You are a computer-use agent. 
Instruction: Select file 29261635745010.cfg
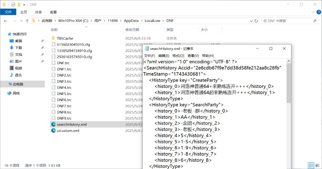point(74,57)
